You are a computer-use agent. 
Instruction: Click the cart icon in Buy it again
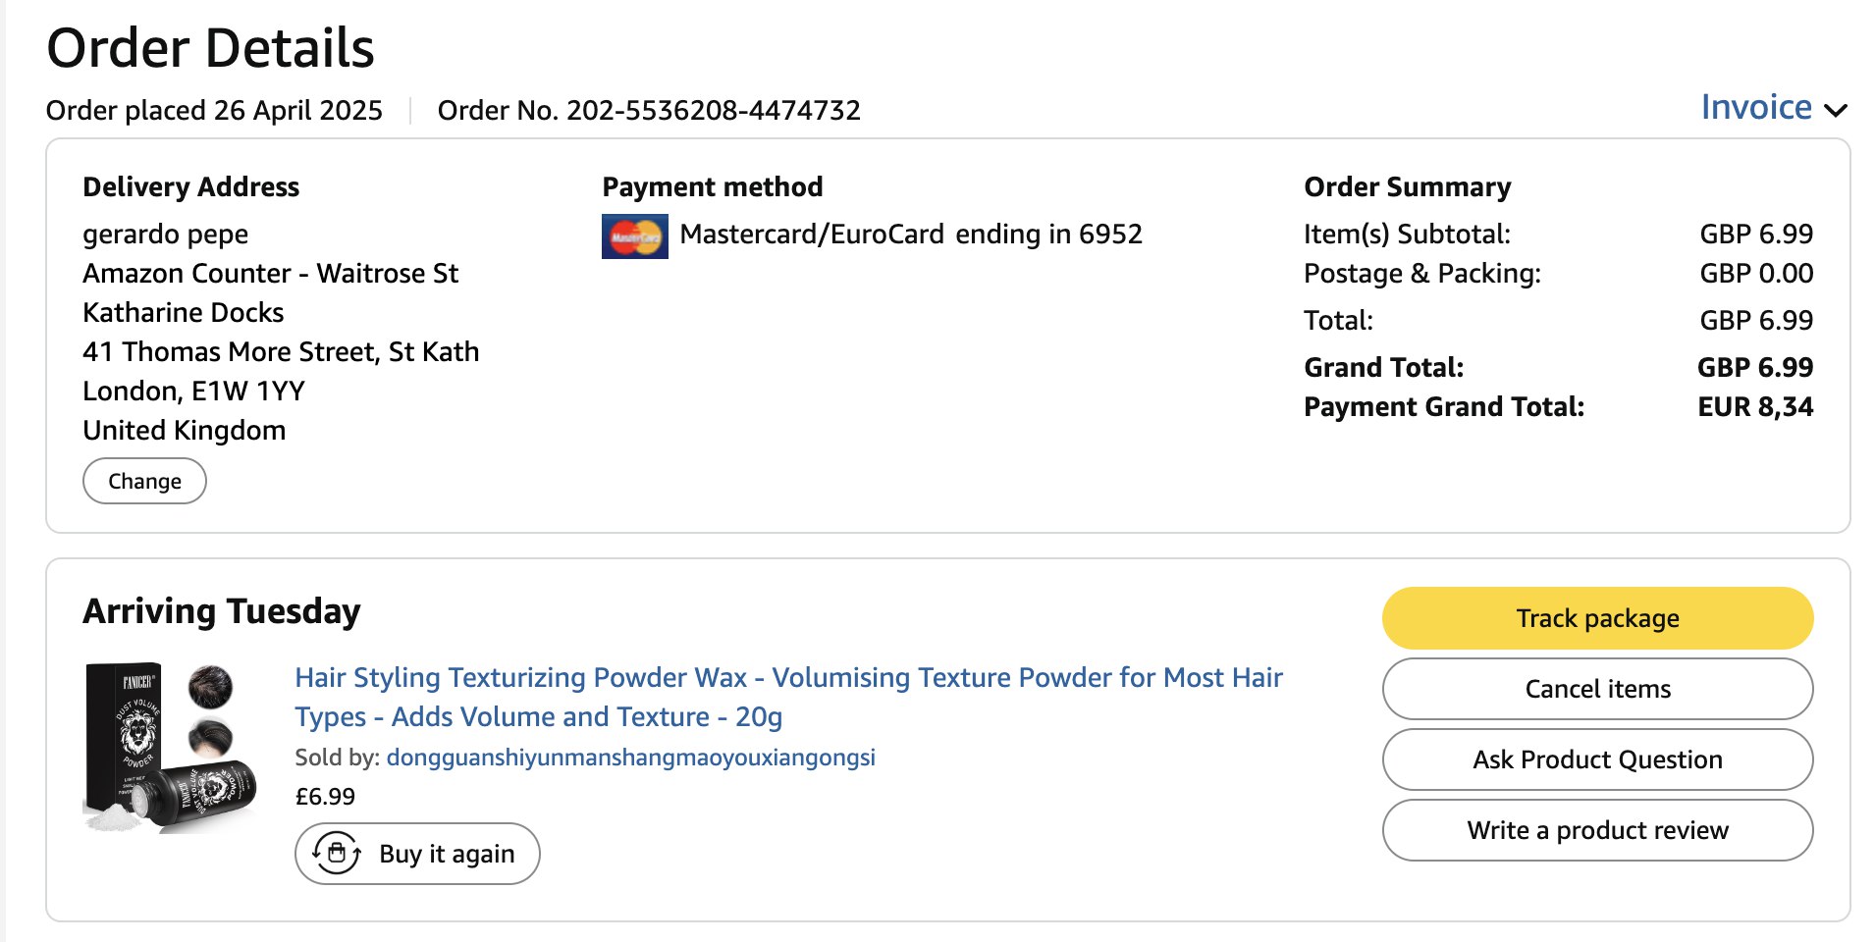pyautogui.click(x=337, y=853)
